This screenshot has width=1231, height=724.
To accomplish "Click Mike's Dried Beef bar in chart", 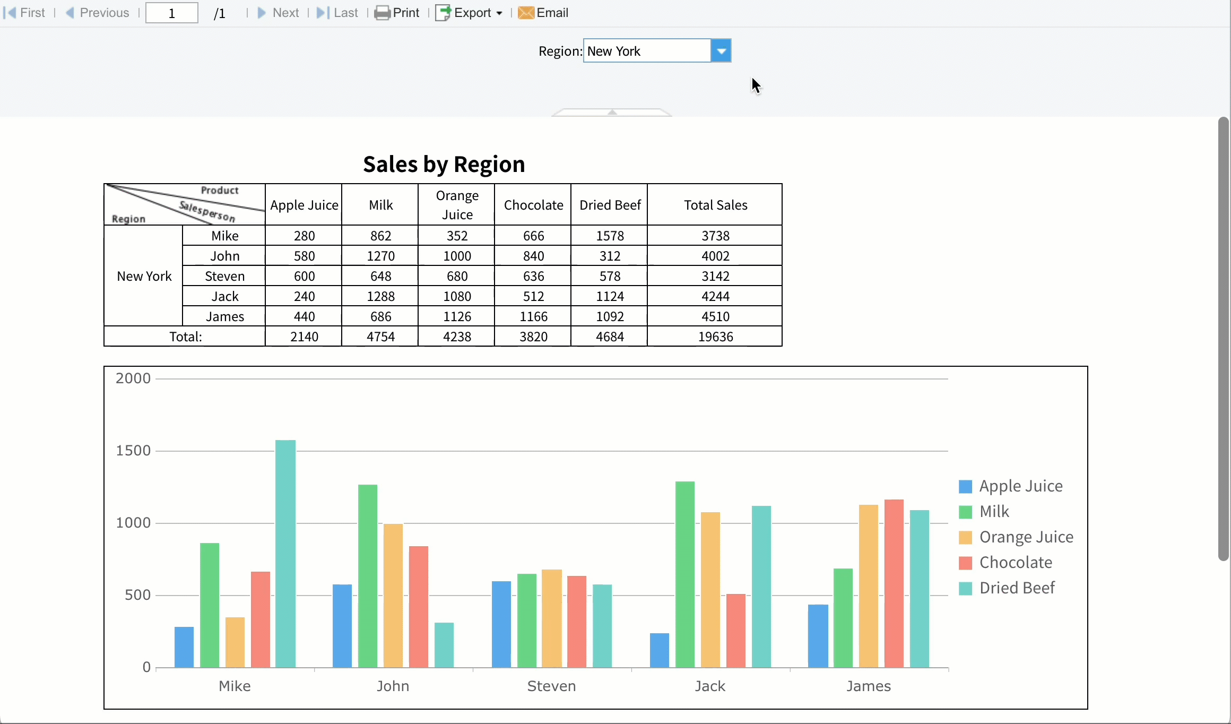I will 285,554.
